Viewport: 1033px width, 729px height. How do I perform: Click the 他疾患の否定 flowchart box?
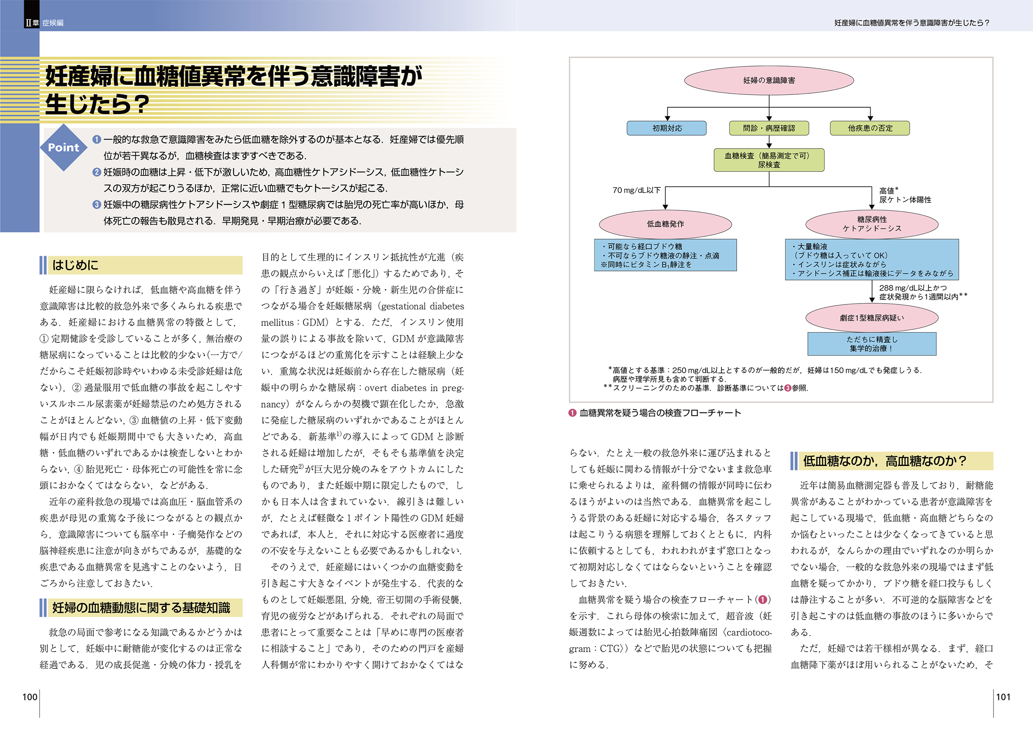click(870, 128)
